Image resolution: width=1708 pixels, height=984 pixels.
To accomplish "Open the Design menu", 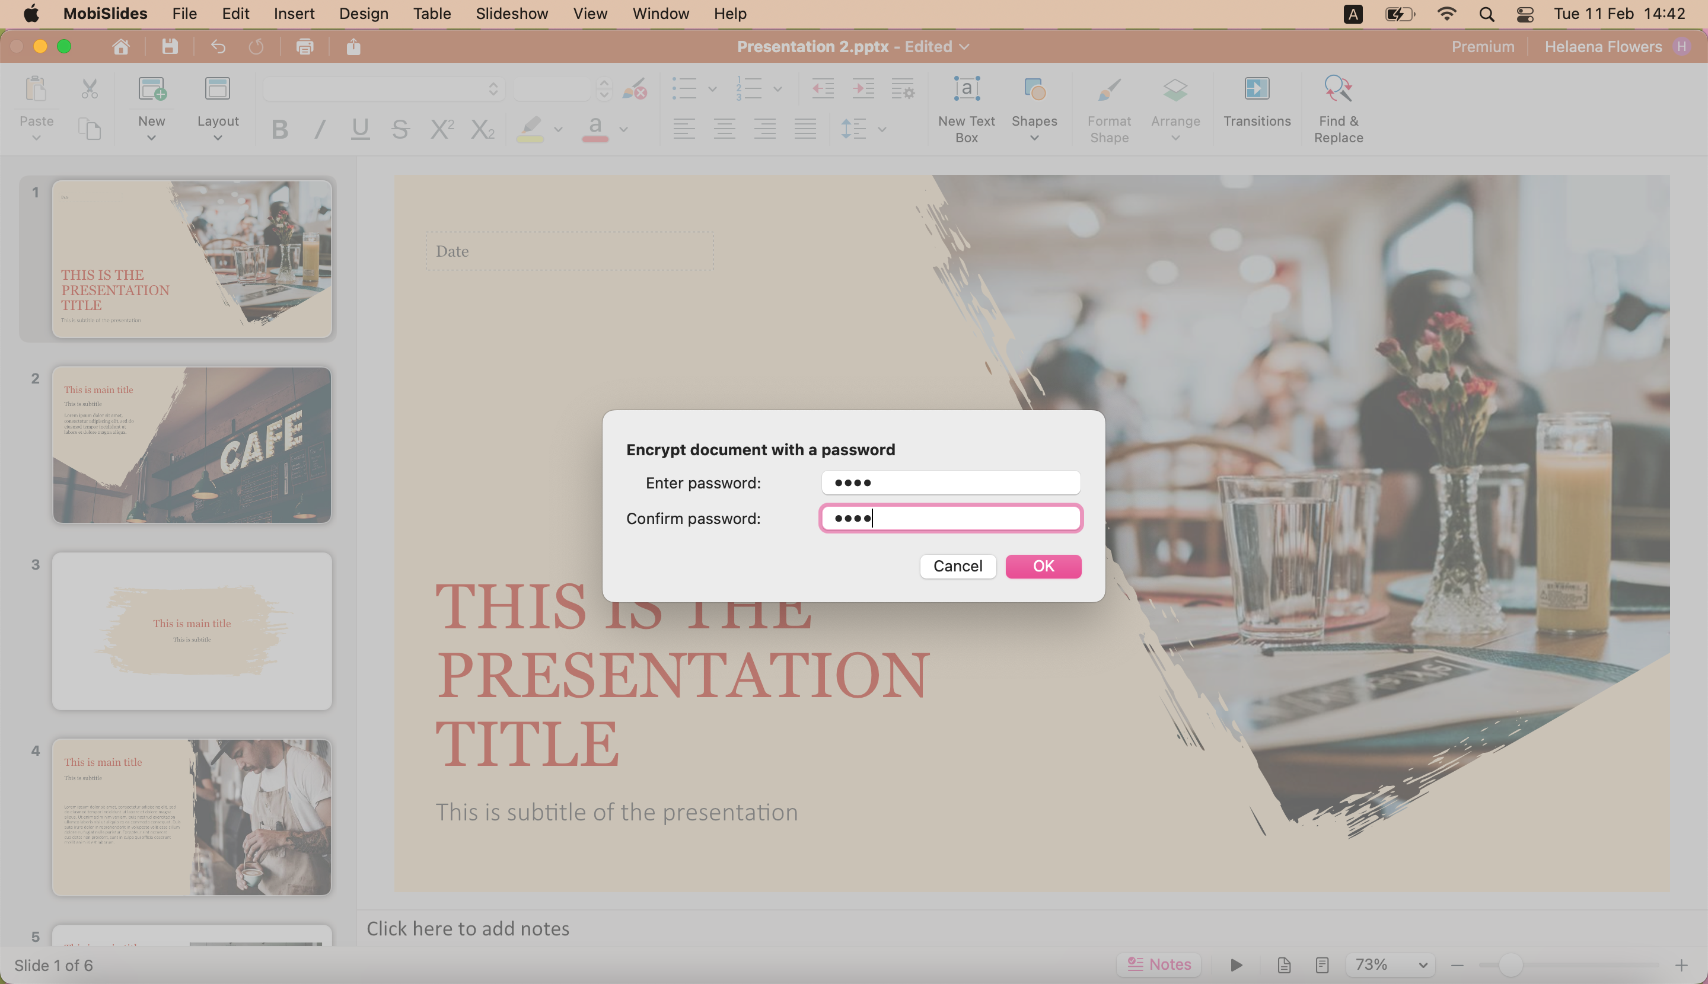I will point(364,14).
